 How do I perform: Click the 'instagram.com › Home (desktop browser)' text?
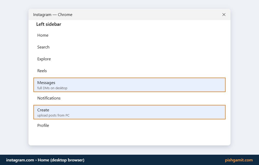coord(45,160)
